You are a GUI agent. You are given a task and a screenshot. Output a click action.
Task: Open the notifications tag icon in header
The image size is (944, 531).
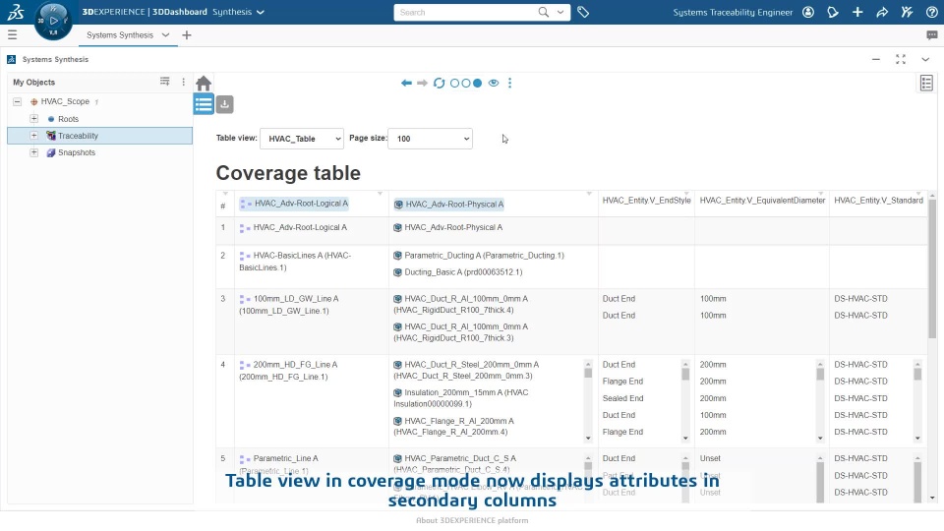click(833, 12)
